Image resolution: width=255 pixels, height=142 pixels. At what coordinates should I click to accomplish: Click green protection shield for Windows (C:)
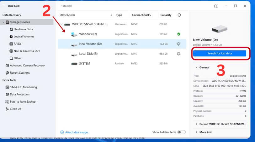point(179,34)
